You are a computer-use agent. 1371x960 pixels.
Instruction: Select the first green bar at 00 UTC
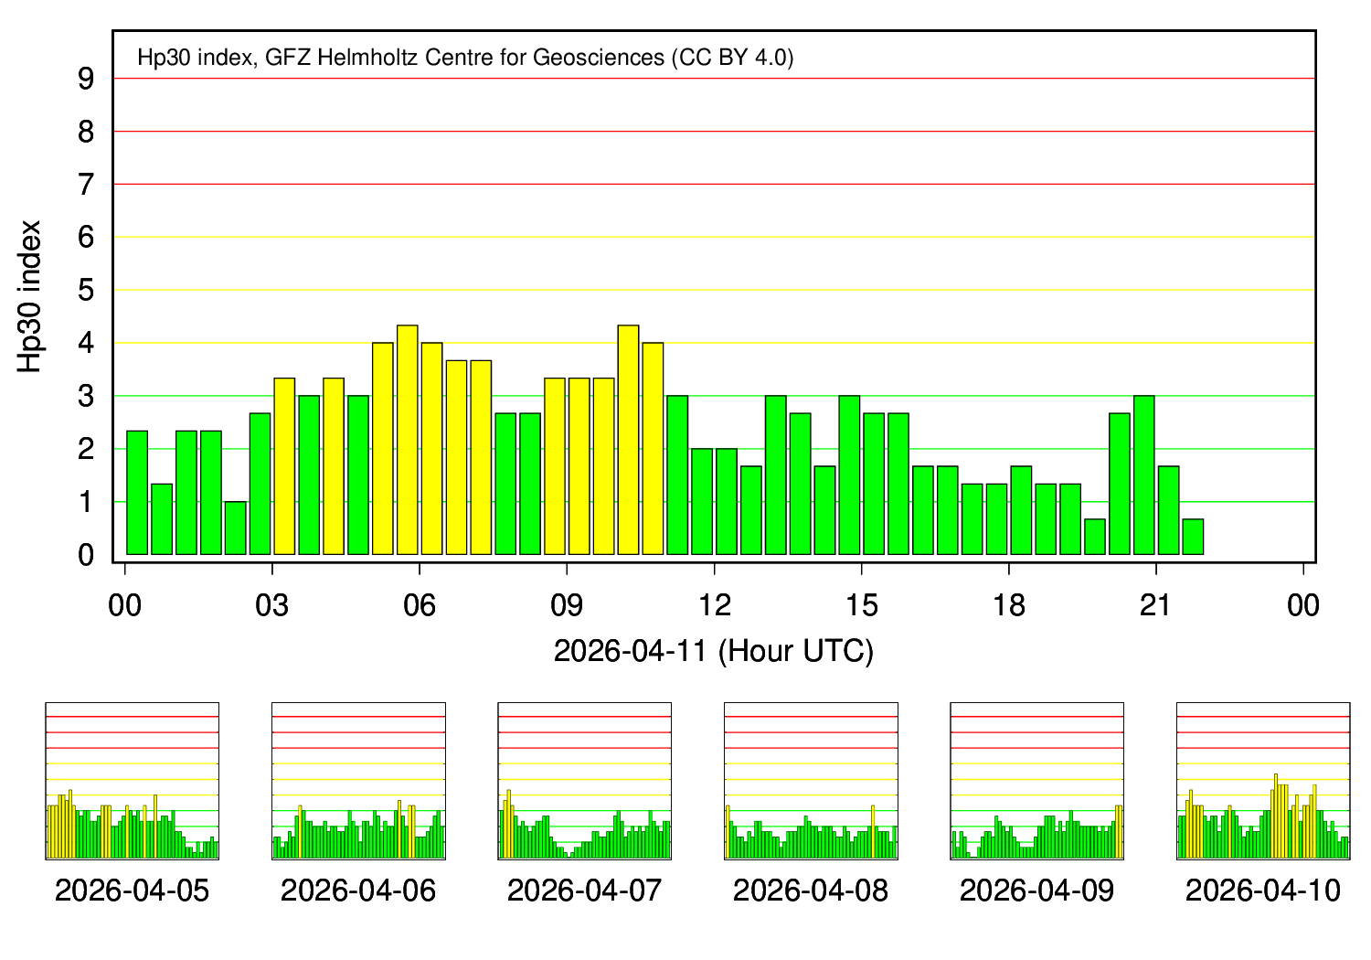click(137, 494)
